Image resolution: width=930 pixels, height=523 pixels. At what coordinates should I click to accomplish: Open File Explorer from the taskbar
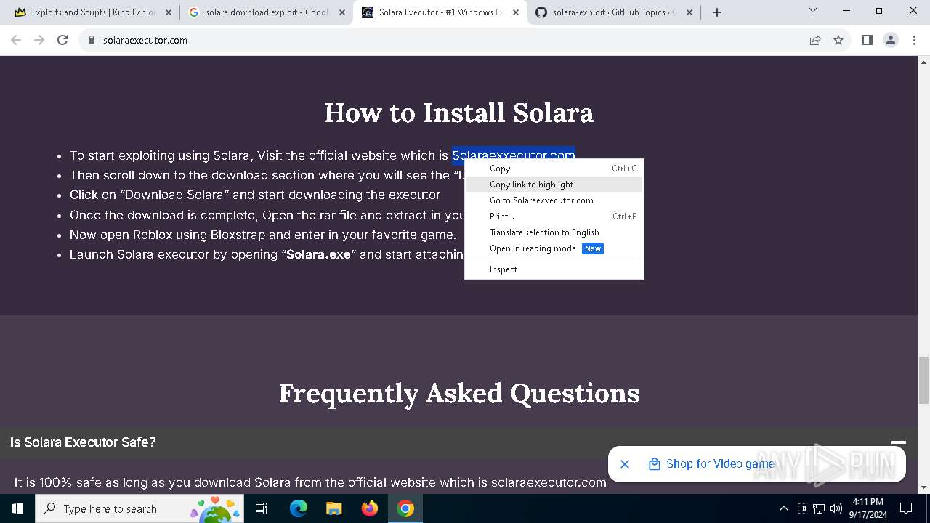(333, 508)
